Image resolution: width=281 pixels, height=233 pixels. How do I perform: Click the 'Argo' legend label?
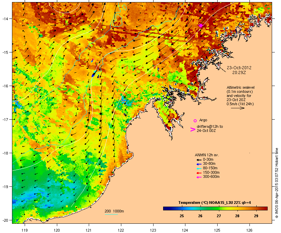click(203, 120)
